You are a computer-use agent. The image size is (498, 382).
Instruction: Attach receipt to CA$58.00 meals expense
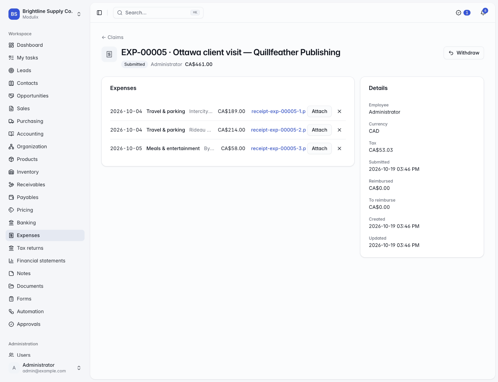(319, 148)
